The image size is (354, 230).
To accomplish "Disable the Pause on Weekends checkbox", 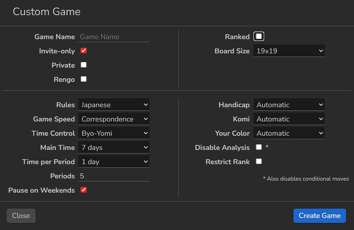I will pos(84,190).
